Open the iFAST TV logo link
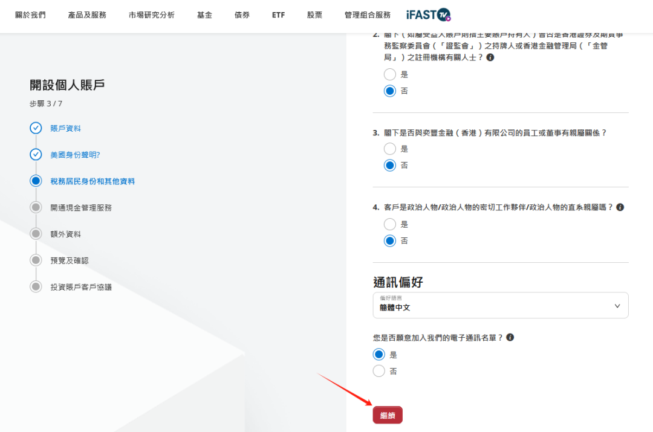Viewport: 653px width, 432px height. [x=429, y=15]
